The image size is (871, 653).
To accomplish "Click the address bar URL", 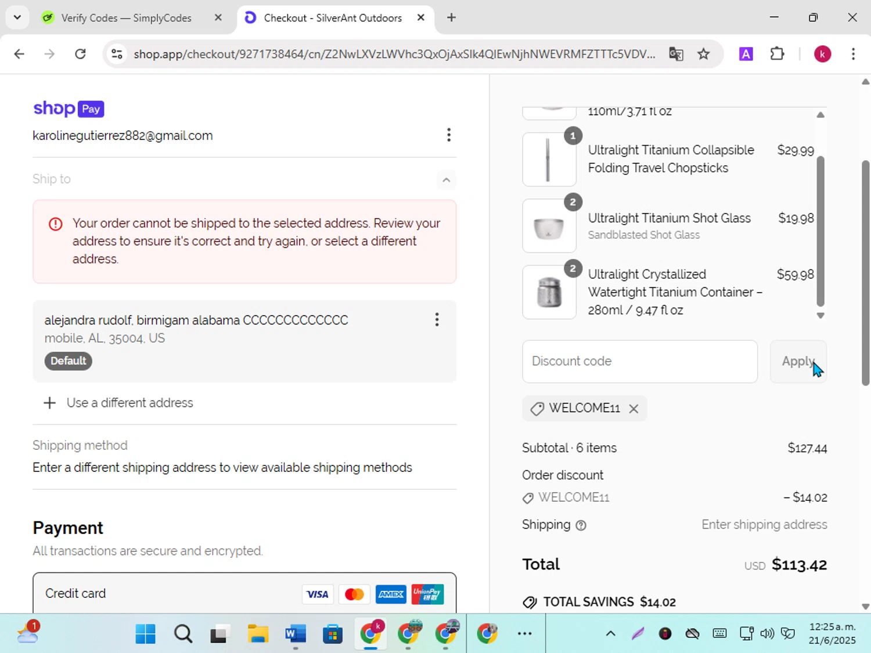I will pyautogui.click(x=394, y=54).
